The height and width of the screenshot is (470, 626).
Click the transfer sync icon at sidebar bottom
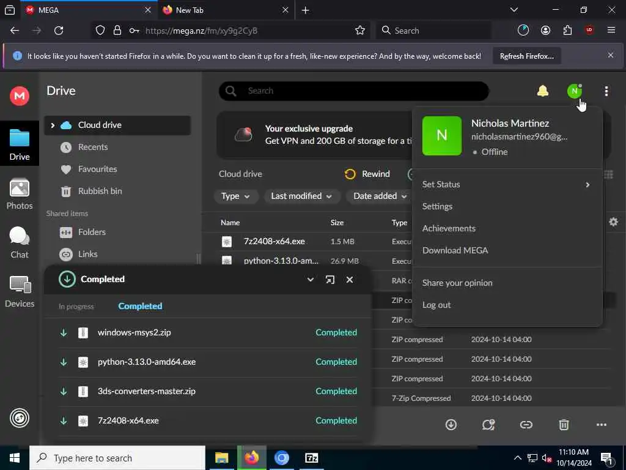[x=19, y=419]
